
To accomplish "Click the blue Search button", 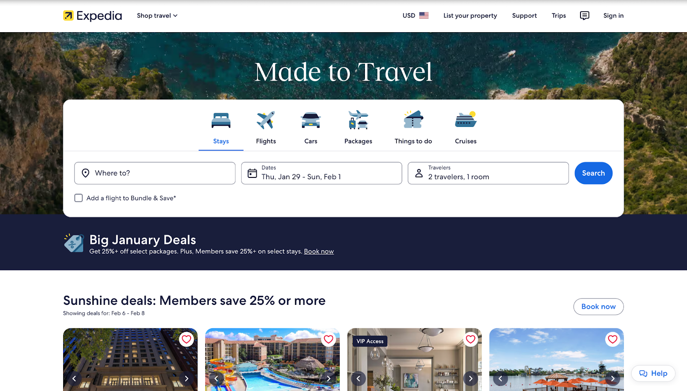I will (593, 173).
